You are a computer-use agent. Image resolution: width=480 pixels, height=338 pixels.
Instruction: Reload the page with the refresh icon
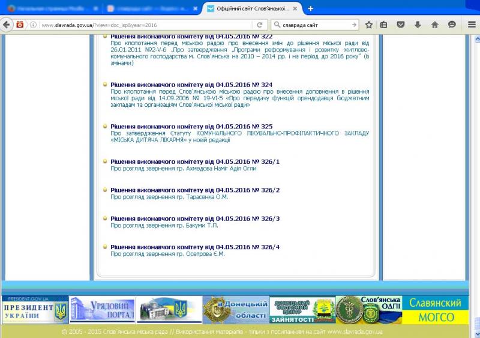pyautogui.click(x=260, y=25)
